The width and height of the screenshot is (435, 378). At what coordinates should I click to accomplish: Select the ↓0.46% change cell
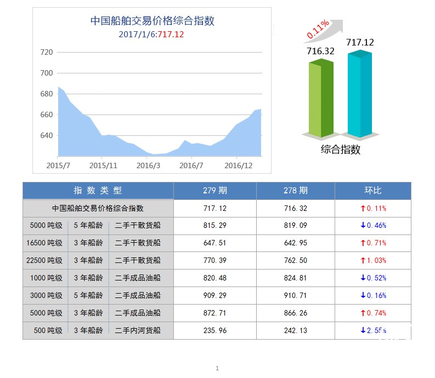373,225
